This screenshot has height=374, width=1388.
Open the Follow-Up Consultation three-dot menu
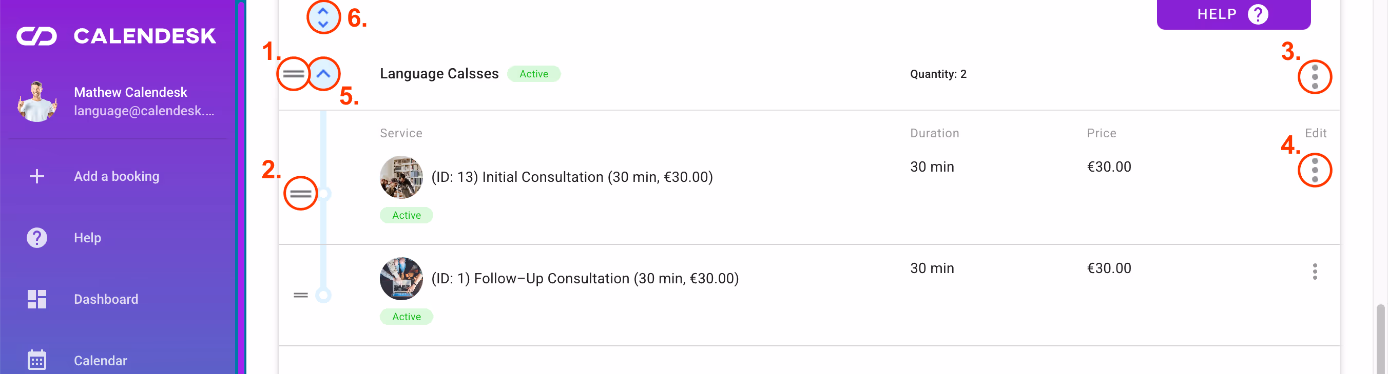[1315, 272]
